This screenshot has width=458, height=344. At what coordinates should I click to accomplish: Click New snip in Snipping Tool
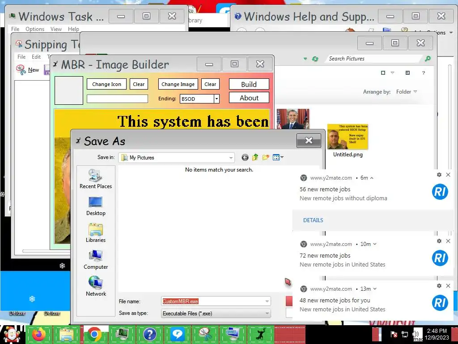tap(28, 70)
